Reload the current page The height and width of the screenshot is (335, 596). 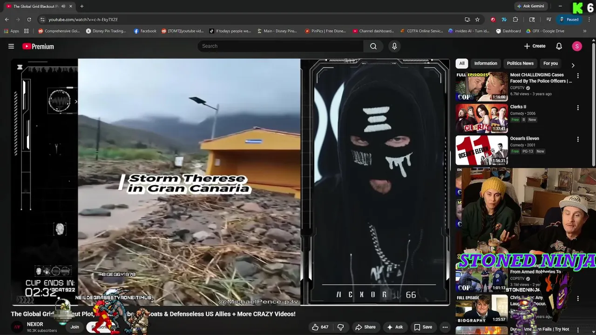pyautogui.click(x=29, y=20)
